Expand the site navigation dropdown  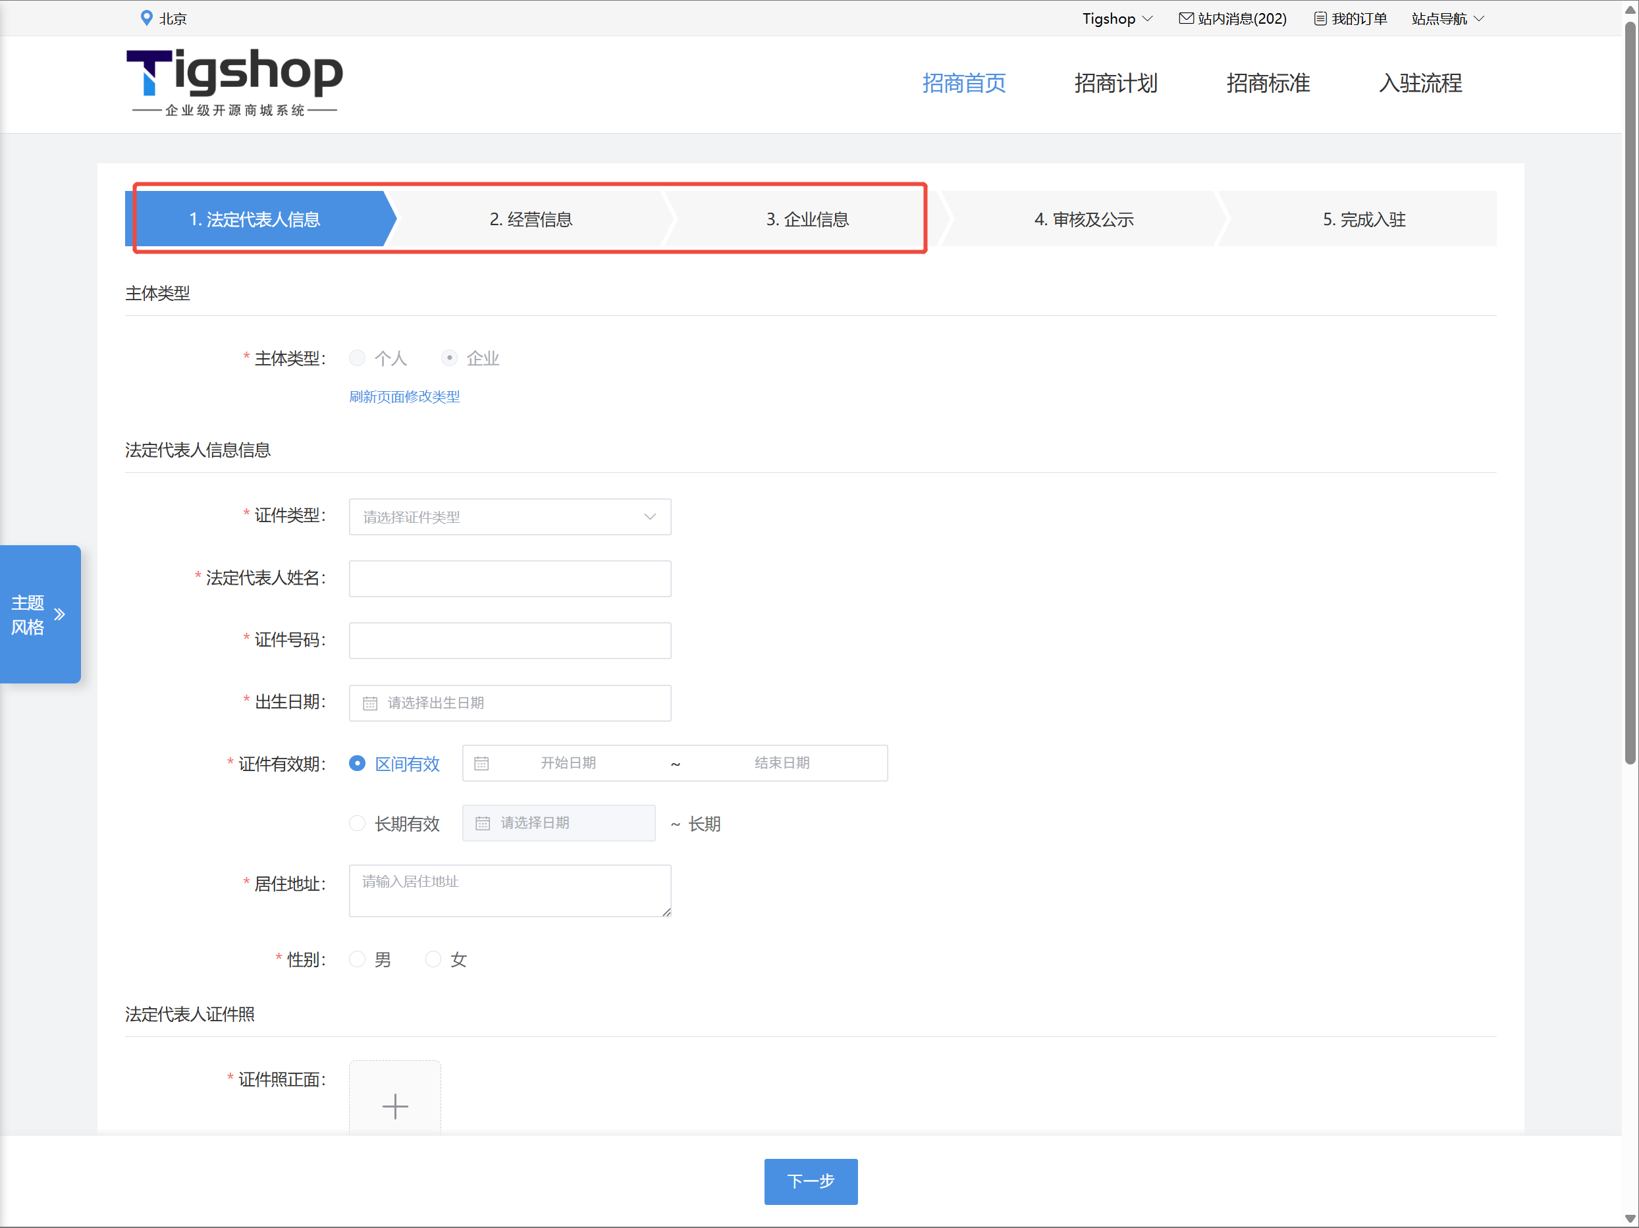coord(1447,18)
